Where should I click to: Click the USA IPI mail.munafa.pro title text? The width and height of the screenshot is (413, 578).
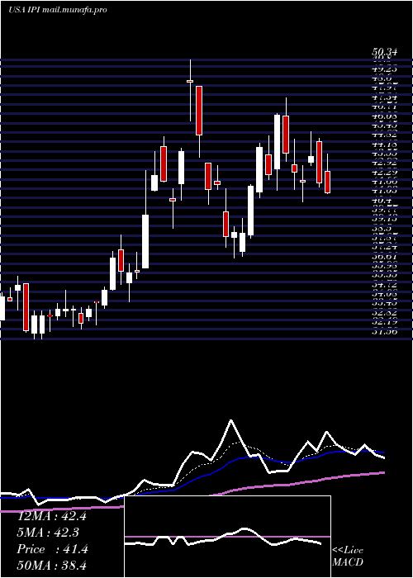58,10
